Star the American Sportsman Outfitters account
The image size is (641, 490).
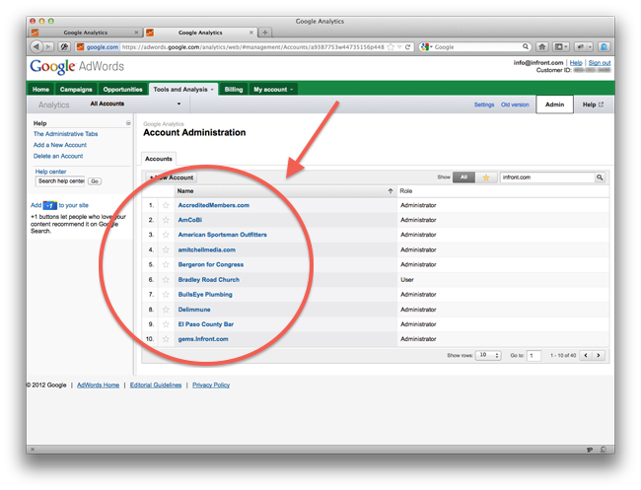pyautogui.click(x=166, y=235)
